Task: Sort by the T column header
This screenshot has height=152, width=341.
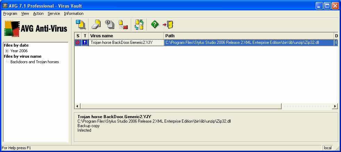Action: pos(85,36)
